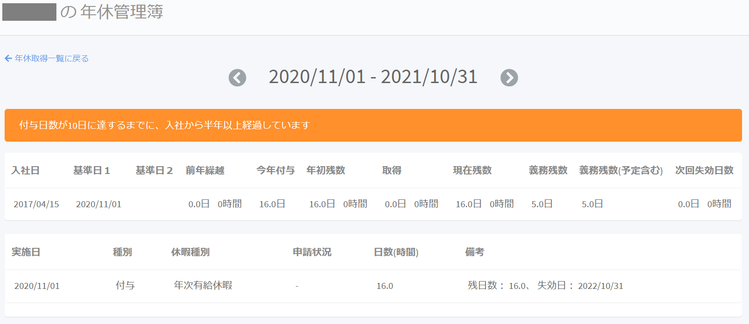The image size is (749, 324).
Task: Click the date range 2020/11/01 - 2021/10/31 heading
Action: [373, 77]
